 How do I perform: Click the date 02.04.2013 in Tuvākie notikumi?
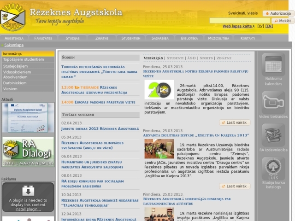click(x=71, y=123)
